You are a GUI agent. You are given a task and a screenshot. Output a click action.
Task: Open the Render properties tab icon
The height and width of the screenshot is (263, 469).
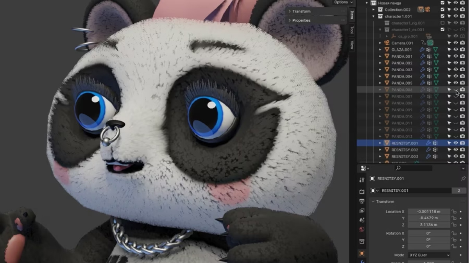pyautogui.click(x=362, y=192)
